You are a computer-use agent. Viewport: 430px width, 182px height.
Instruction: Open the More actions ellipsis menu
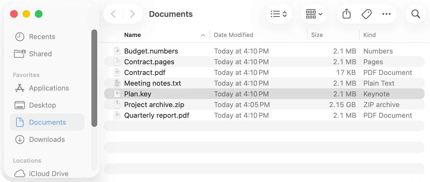[386, 14]
